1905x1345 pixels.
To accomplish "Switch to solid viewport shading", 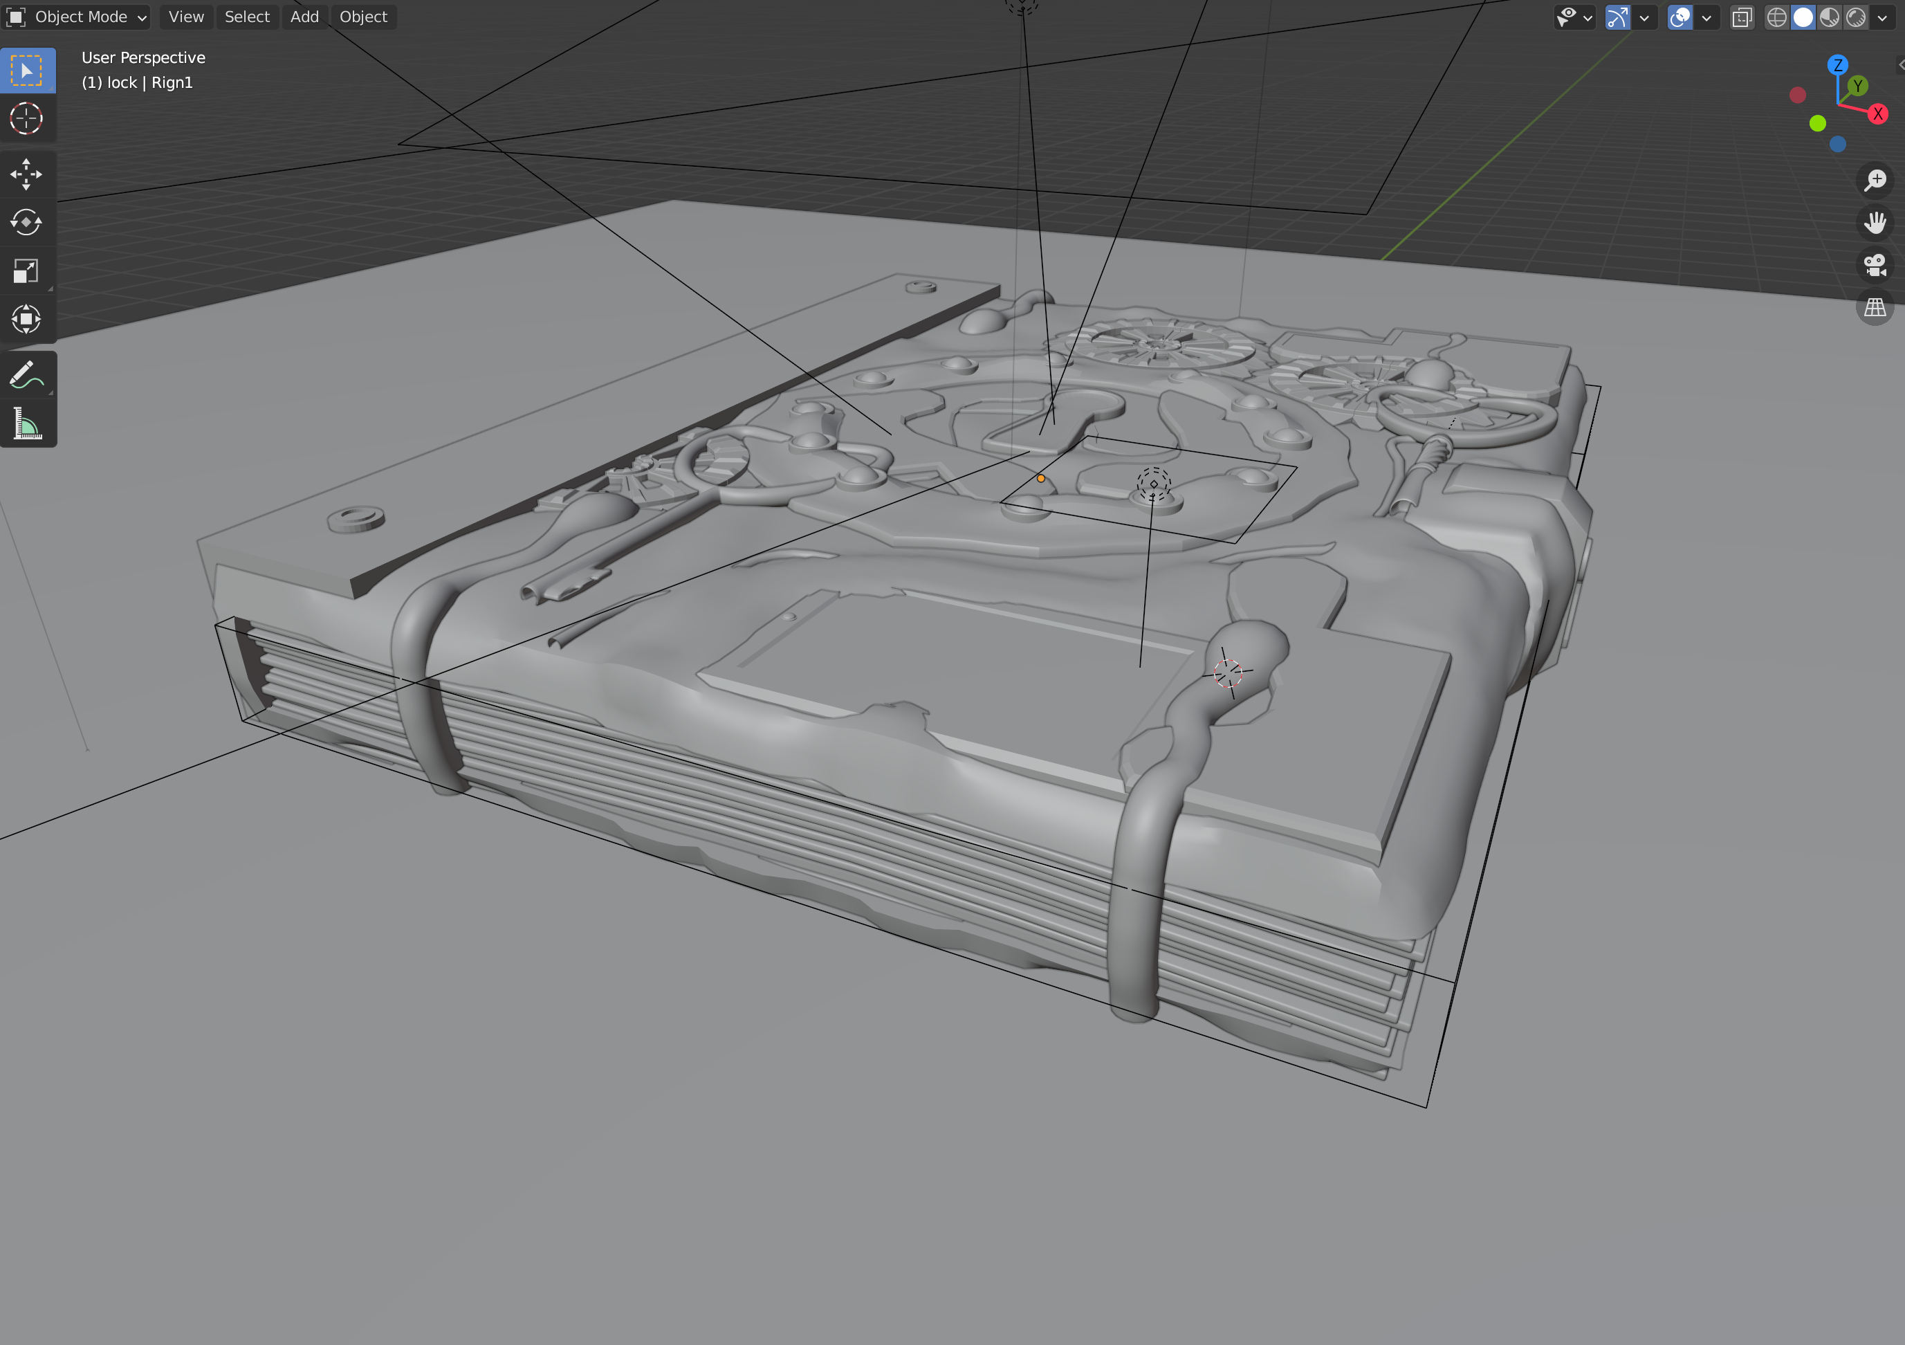I will coord(1803,17).
